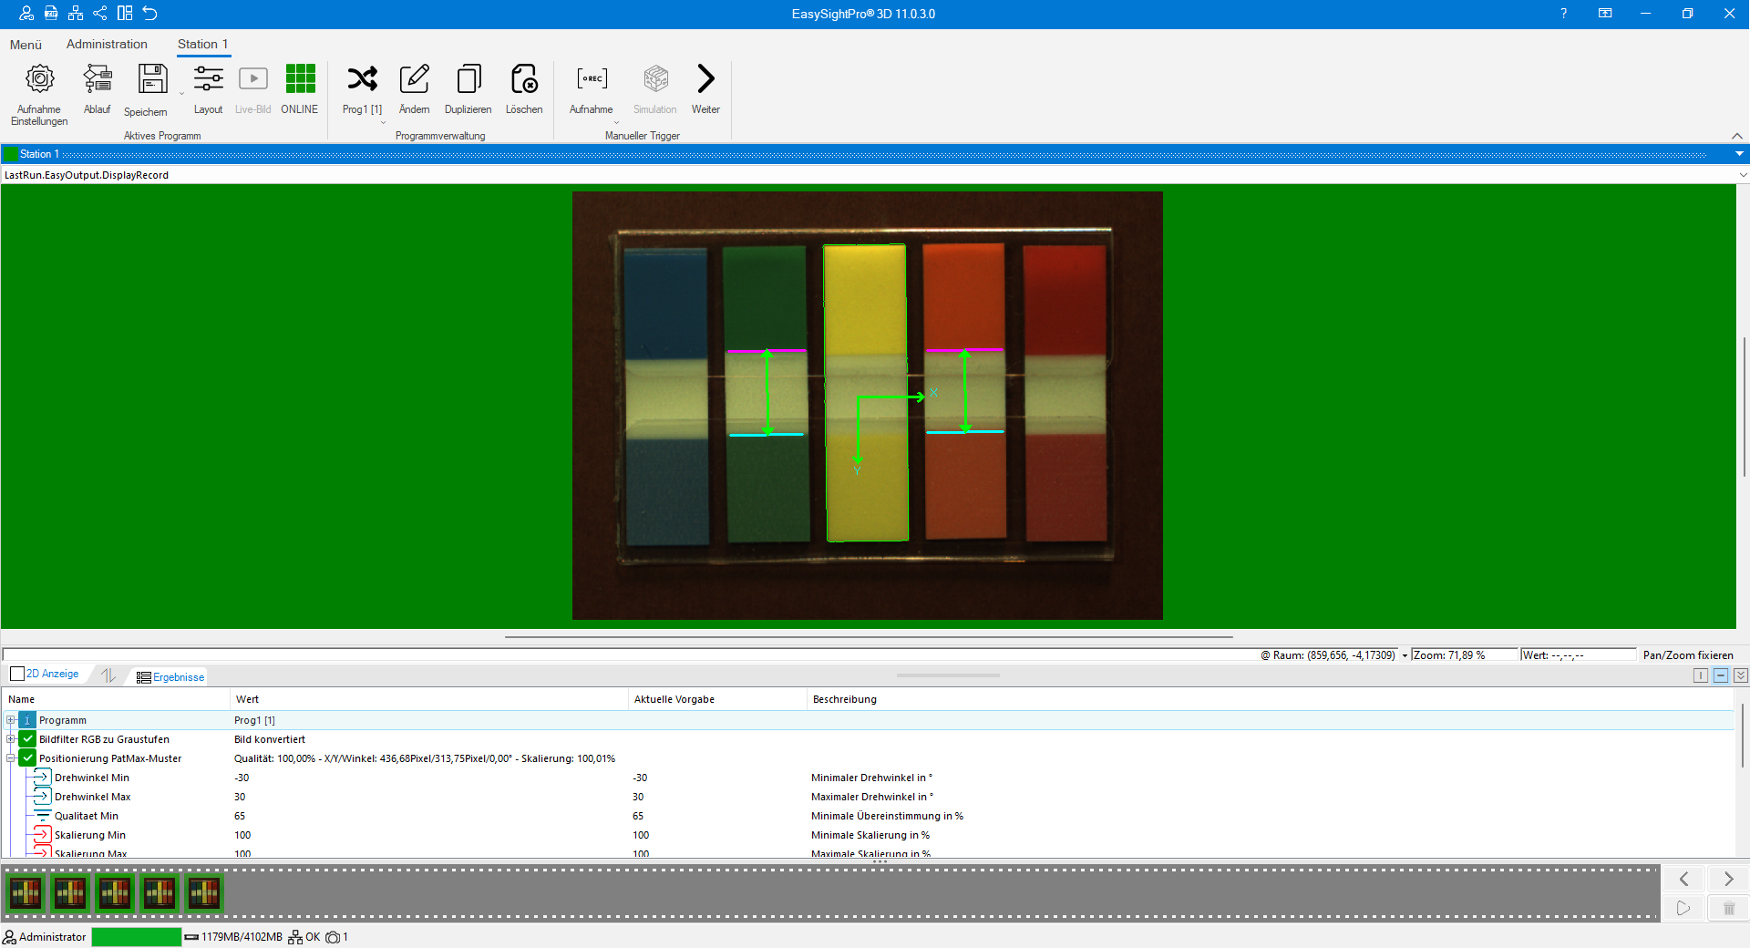Toggle Positionierung PatMax-Muster checkbox

pyautogui.click(x=28, y=758)
